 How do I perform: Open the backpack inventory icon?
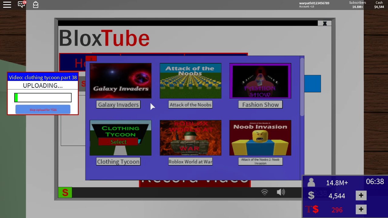pos(35,5)
